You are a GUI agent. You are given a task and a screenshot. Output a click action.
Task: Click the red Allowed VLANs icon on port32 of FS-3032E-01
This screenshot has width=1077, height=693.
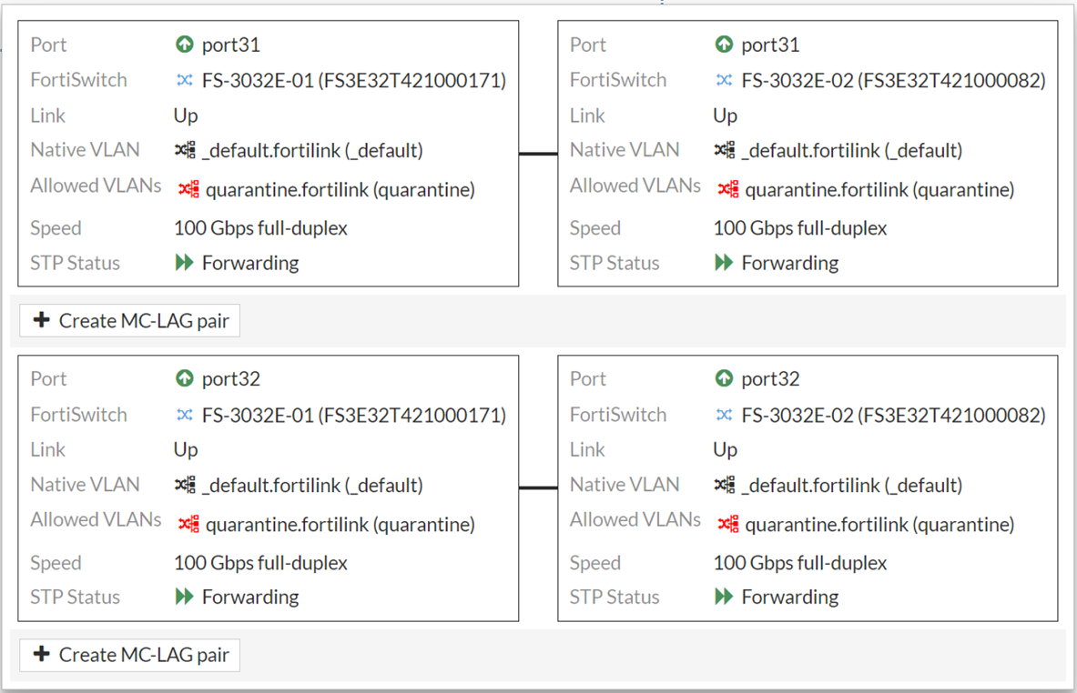pyautogui.click(x=187, y=524)
